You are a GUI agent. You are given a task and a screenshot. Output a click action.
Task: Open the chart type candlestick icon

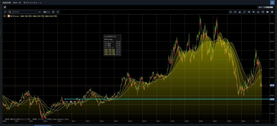click(x=235, y=12)
